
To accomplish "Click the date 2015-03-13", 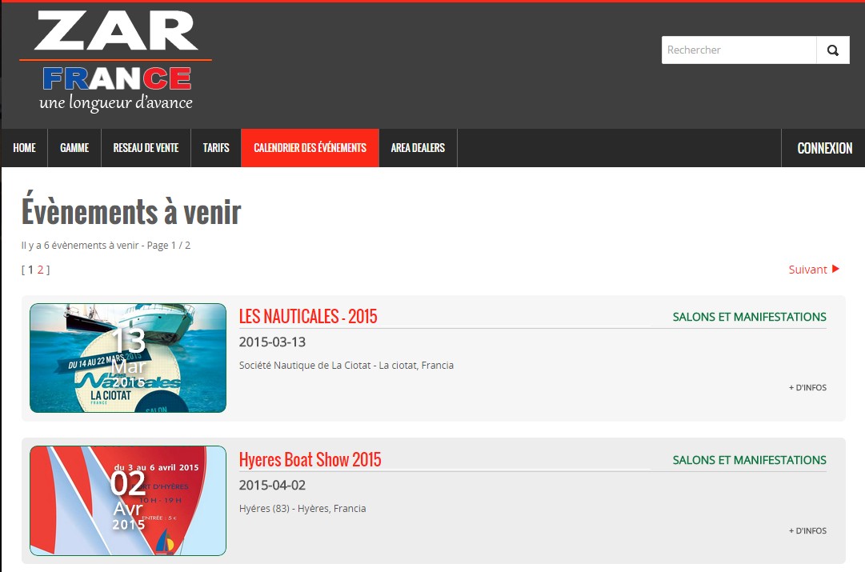I will point(272,342).
